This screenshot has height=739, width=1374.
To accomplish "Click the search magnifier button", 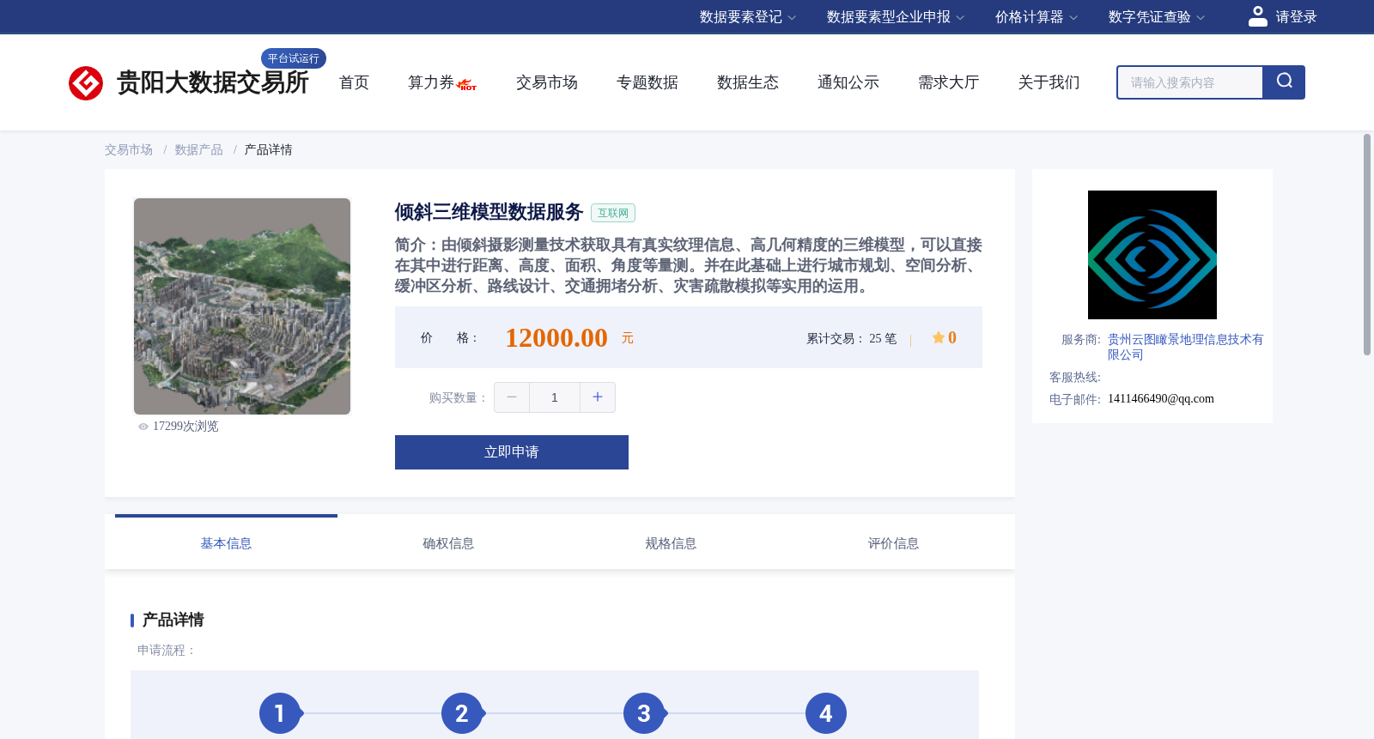I will pyautogui.click(x=1284, y=82).
